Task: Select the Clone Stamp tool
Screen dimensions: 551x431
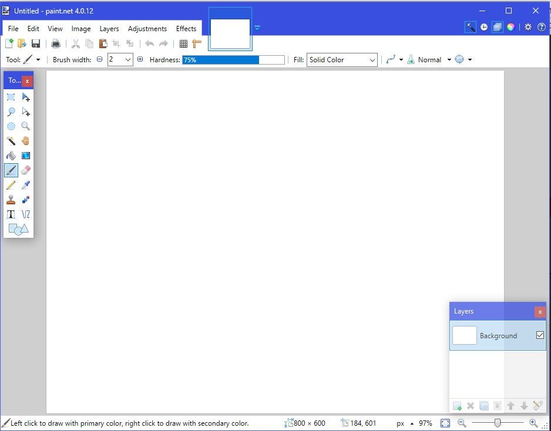Action: [x=11, y=200]
